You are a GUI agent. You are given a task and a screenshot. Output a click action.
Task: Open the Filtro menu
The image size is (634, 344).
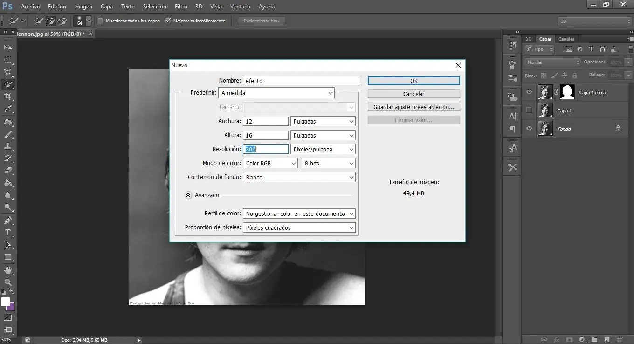tap(181, 6)
